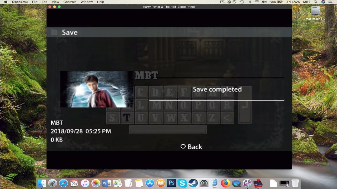
Task: Launch Photoshop from the dock
Action: pos(171,183)
